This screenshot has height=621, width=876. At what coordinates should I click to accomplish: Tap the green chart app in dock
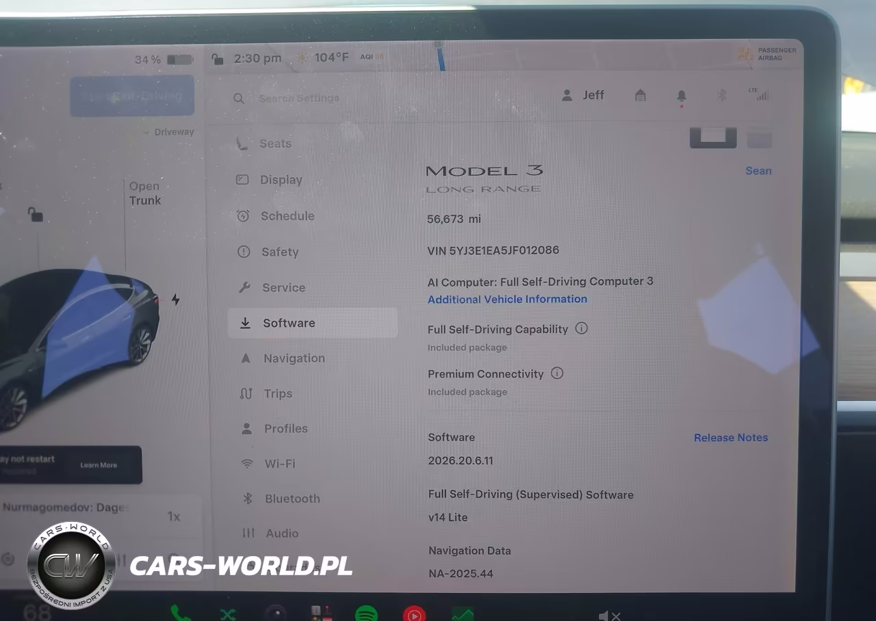[463, 613]
